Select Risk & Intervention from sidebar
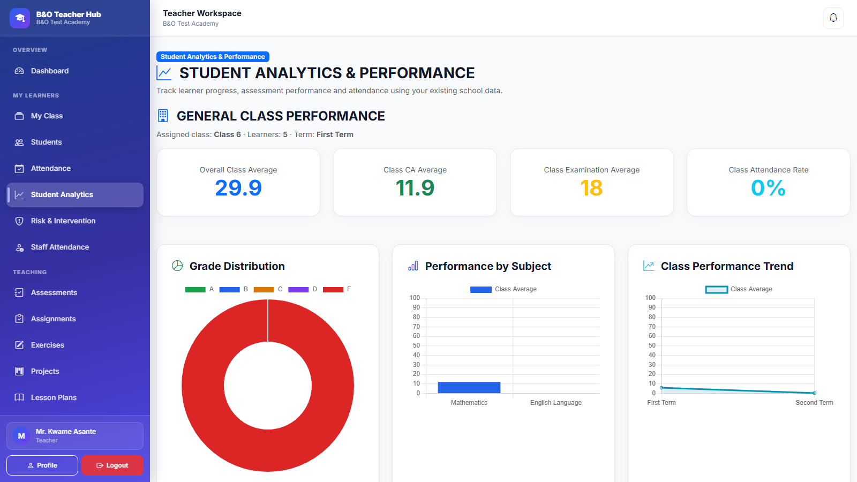The image size is (857, 482). pyautogui.click(x=75, y=221)
